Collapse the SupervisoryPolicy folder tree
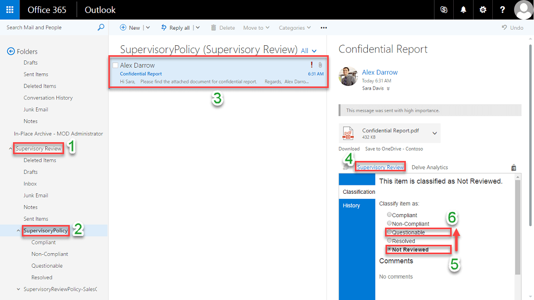 (19, 231)
